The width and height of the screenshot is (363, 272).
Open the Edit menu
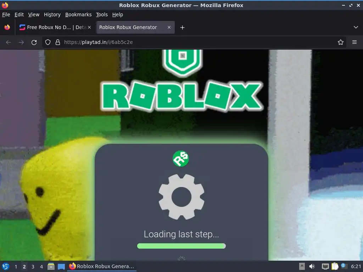point(19,15)
